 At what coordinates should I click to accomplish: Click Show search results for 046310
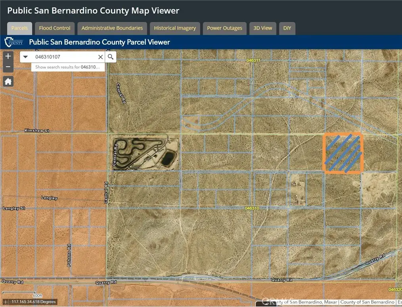point(67,67)
